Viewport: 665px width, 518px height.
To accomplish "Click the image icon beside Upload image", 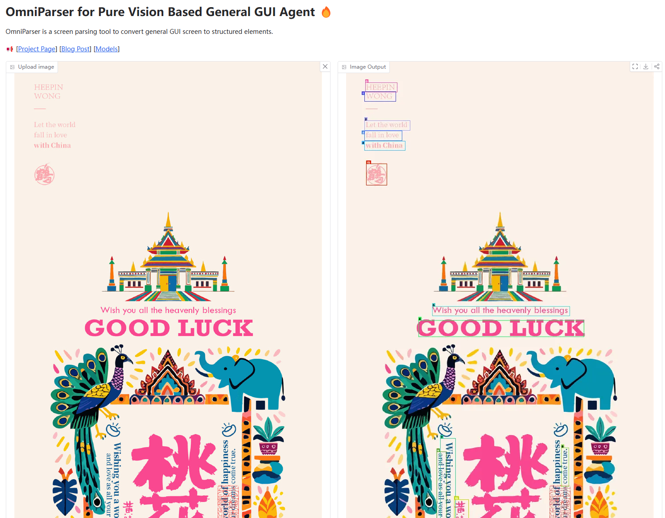I will 12,67.
